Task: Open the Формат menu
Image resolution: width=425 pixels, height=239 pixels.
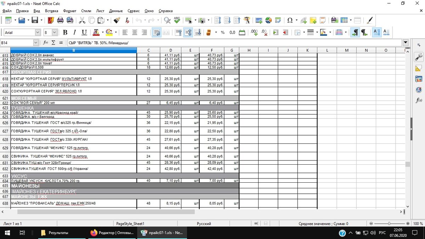Action: pyautogui.click(x=69, y=11)
